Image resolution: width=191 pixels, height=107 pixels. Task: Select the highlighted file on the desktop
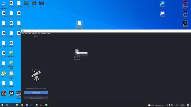(x=79, y=25)
